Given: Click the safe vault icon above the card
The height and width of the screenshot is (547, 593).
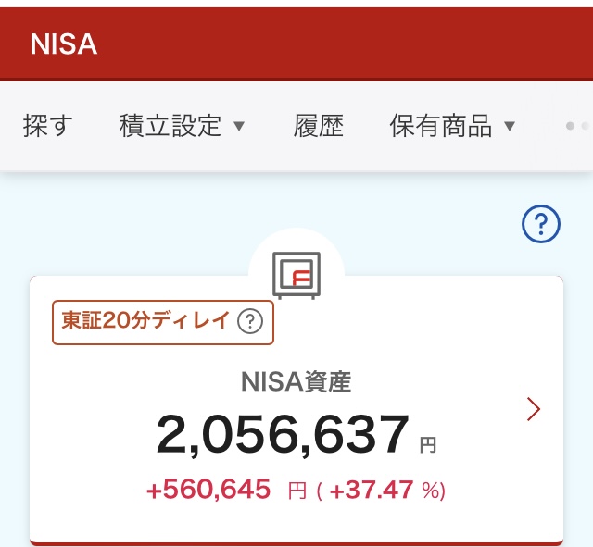Looking at the screenshot, I should tap(296, 276).
